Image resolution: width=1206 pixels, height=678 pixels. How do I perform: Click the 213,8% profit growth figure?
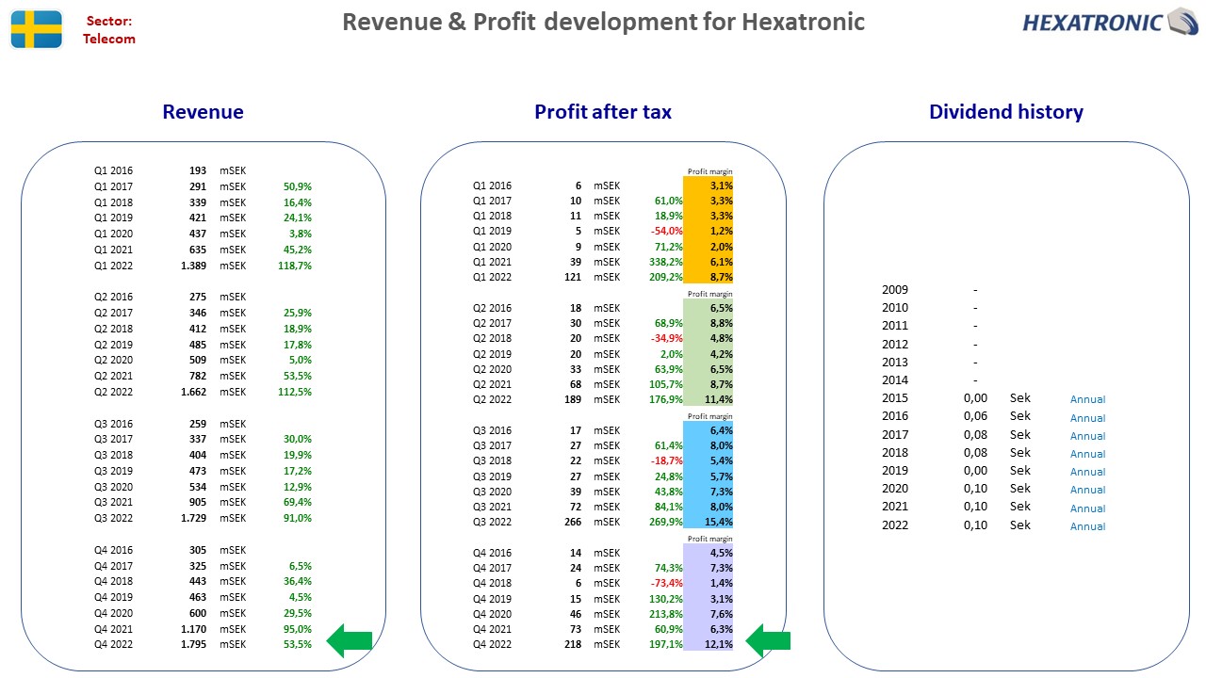665,614
